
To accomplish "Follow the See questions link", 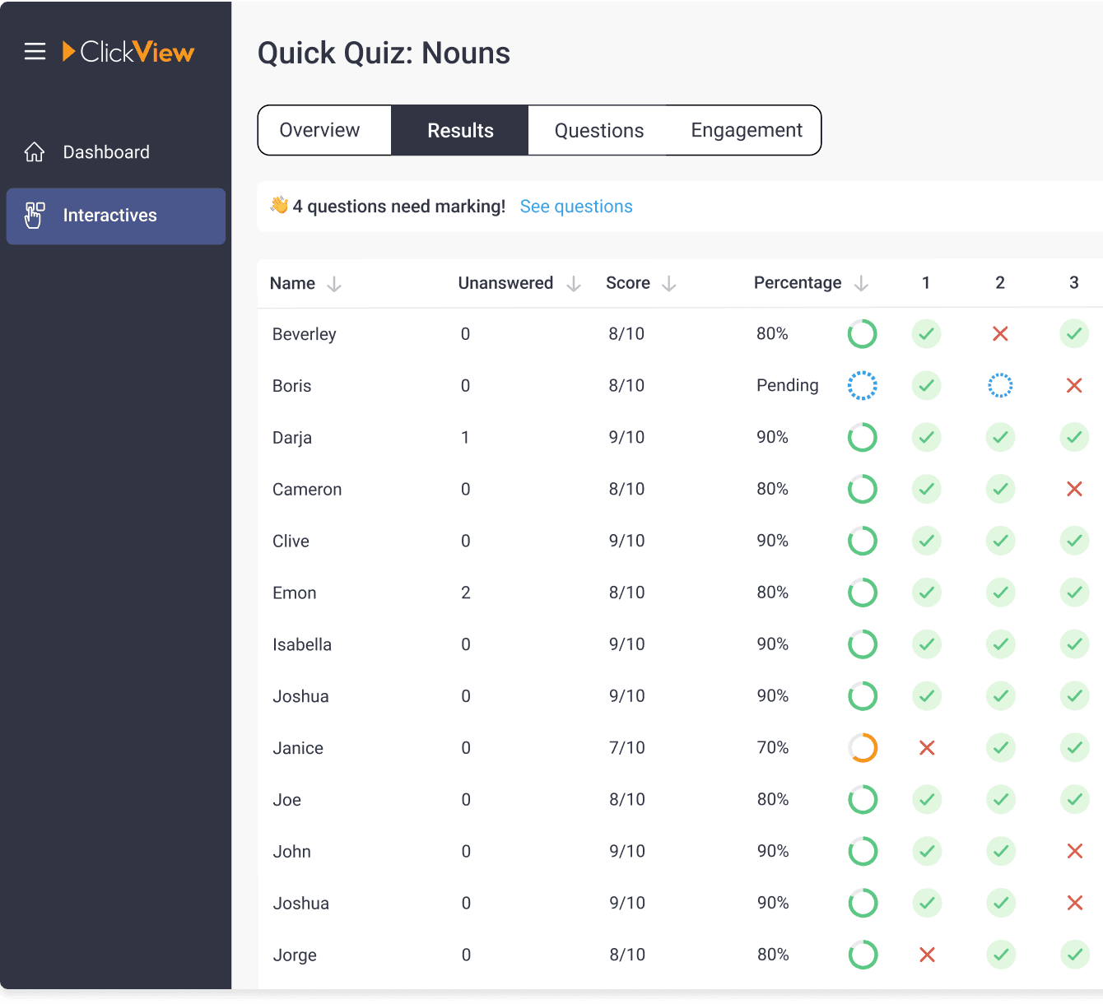I will (x=576, y=207).
